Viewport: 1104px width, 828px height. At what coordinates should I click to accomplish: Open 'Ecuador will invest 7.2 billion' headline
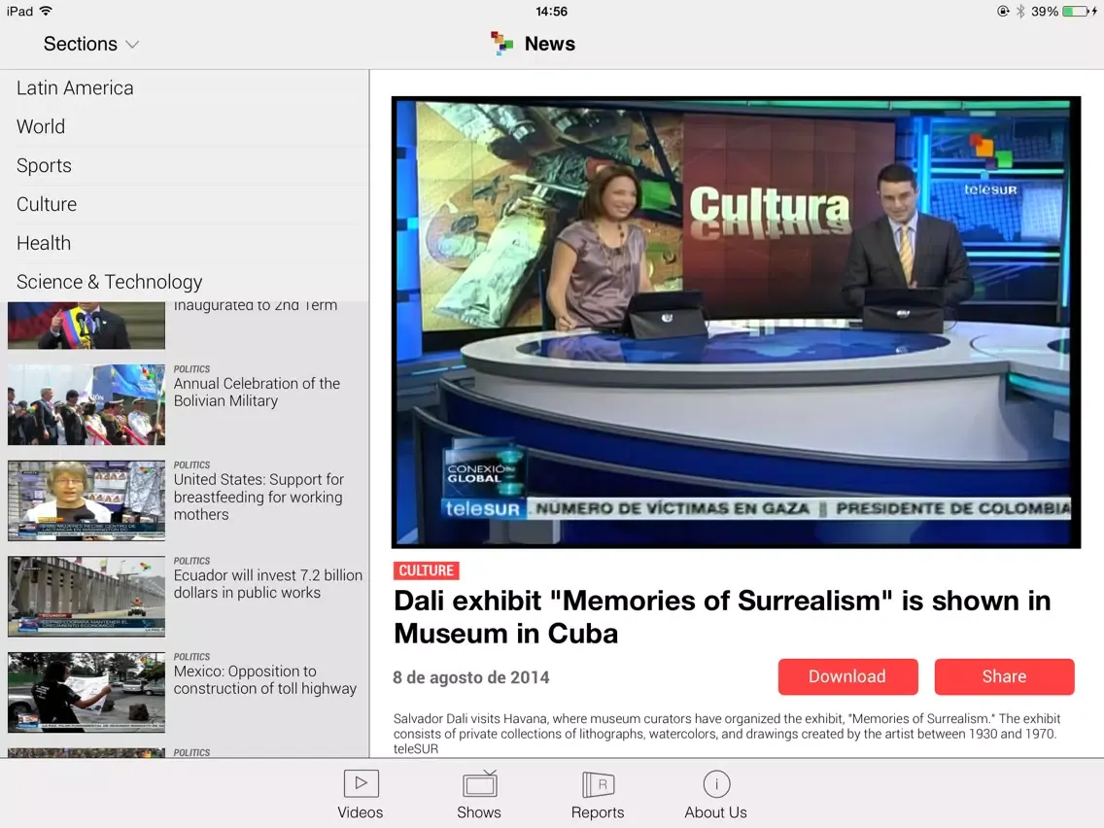coord(267,584)
